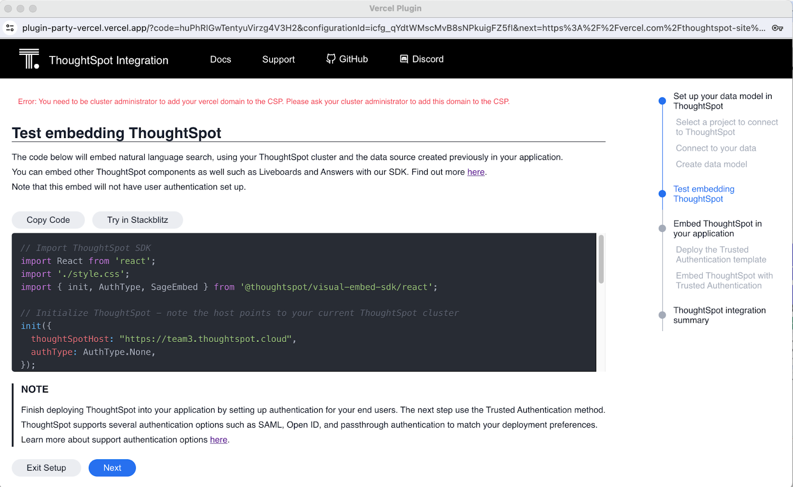
Task: Open the Support navigation link
Action: coord(278,59)
